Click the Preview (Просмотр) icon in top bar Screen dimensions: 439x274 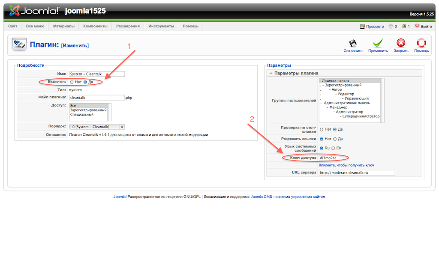(362, 26)
